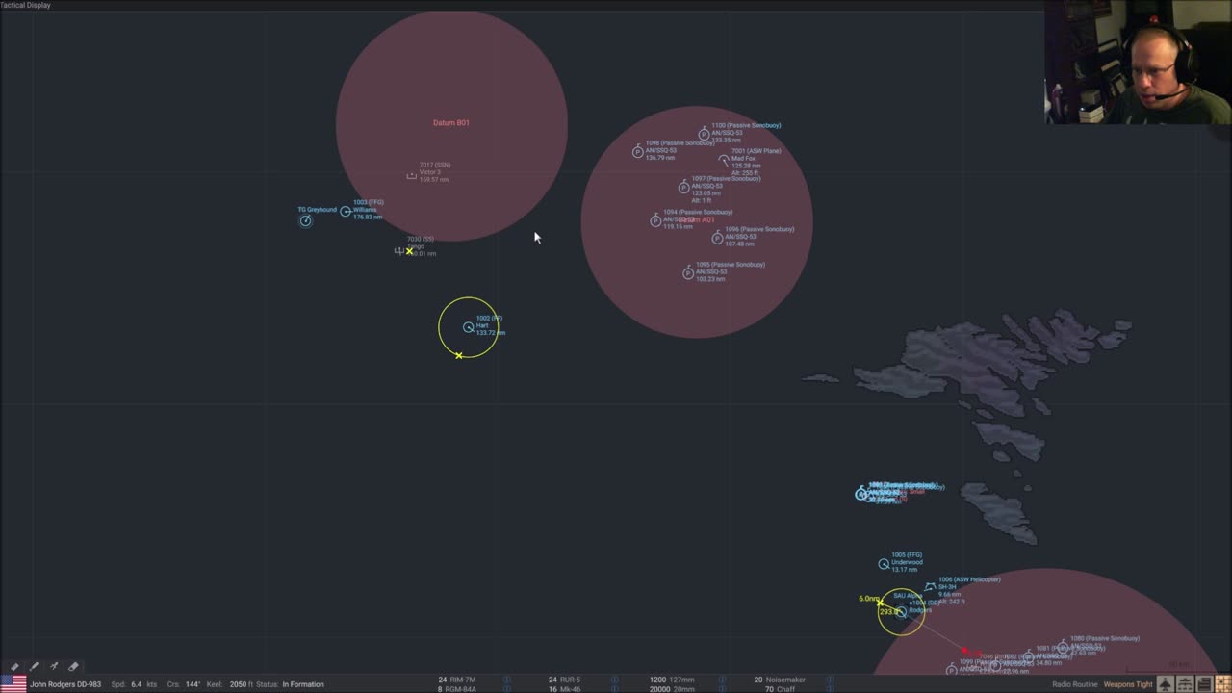Open info icon beside Noisemaker count
1232x693 pixels.
pyautogui.click(x=830, y=680)
